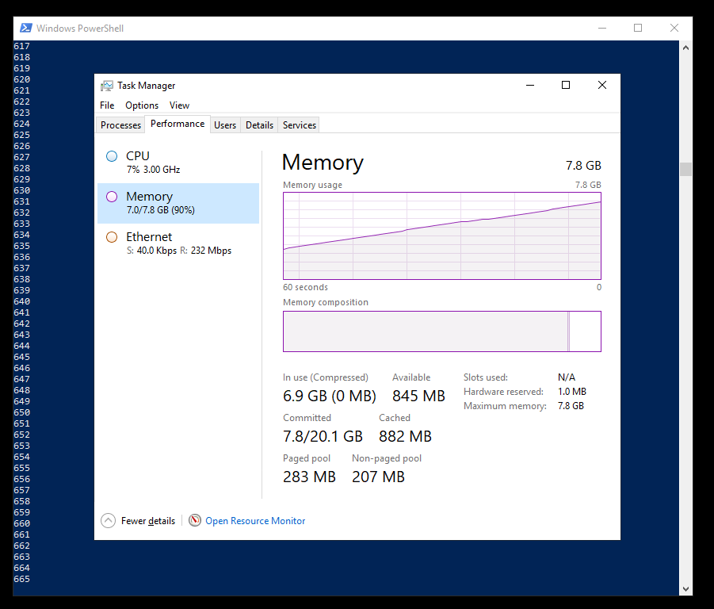Select the Performance tab
The image size is (714, 609).
[x=178, y=124]
